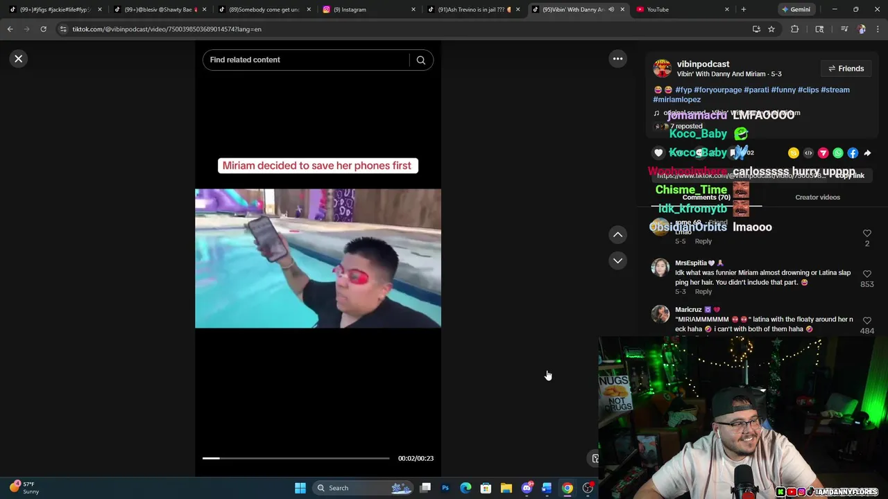The width and height of the screenshot is (888, 499).
Task: Switch to Creator videos tab
Action: tap(817, 198)
